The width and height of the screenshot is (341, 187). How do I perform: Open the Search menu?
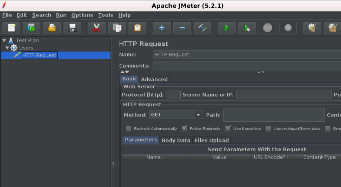(x=41, y=15)
